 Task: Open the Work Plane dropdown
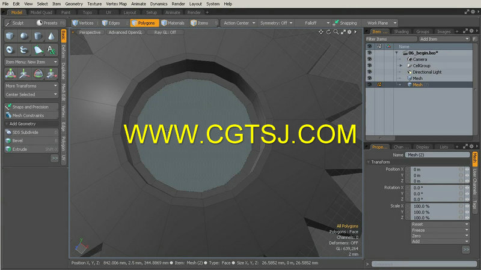coord(381,23)
